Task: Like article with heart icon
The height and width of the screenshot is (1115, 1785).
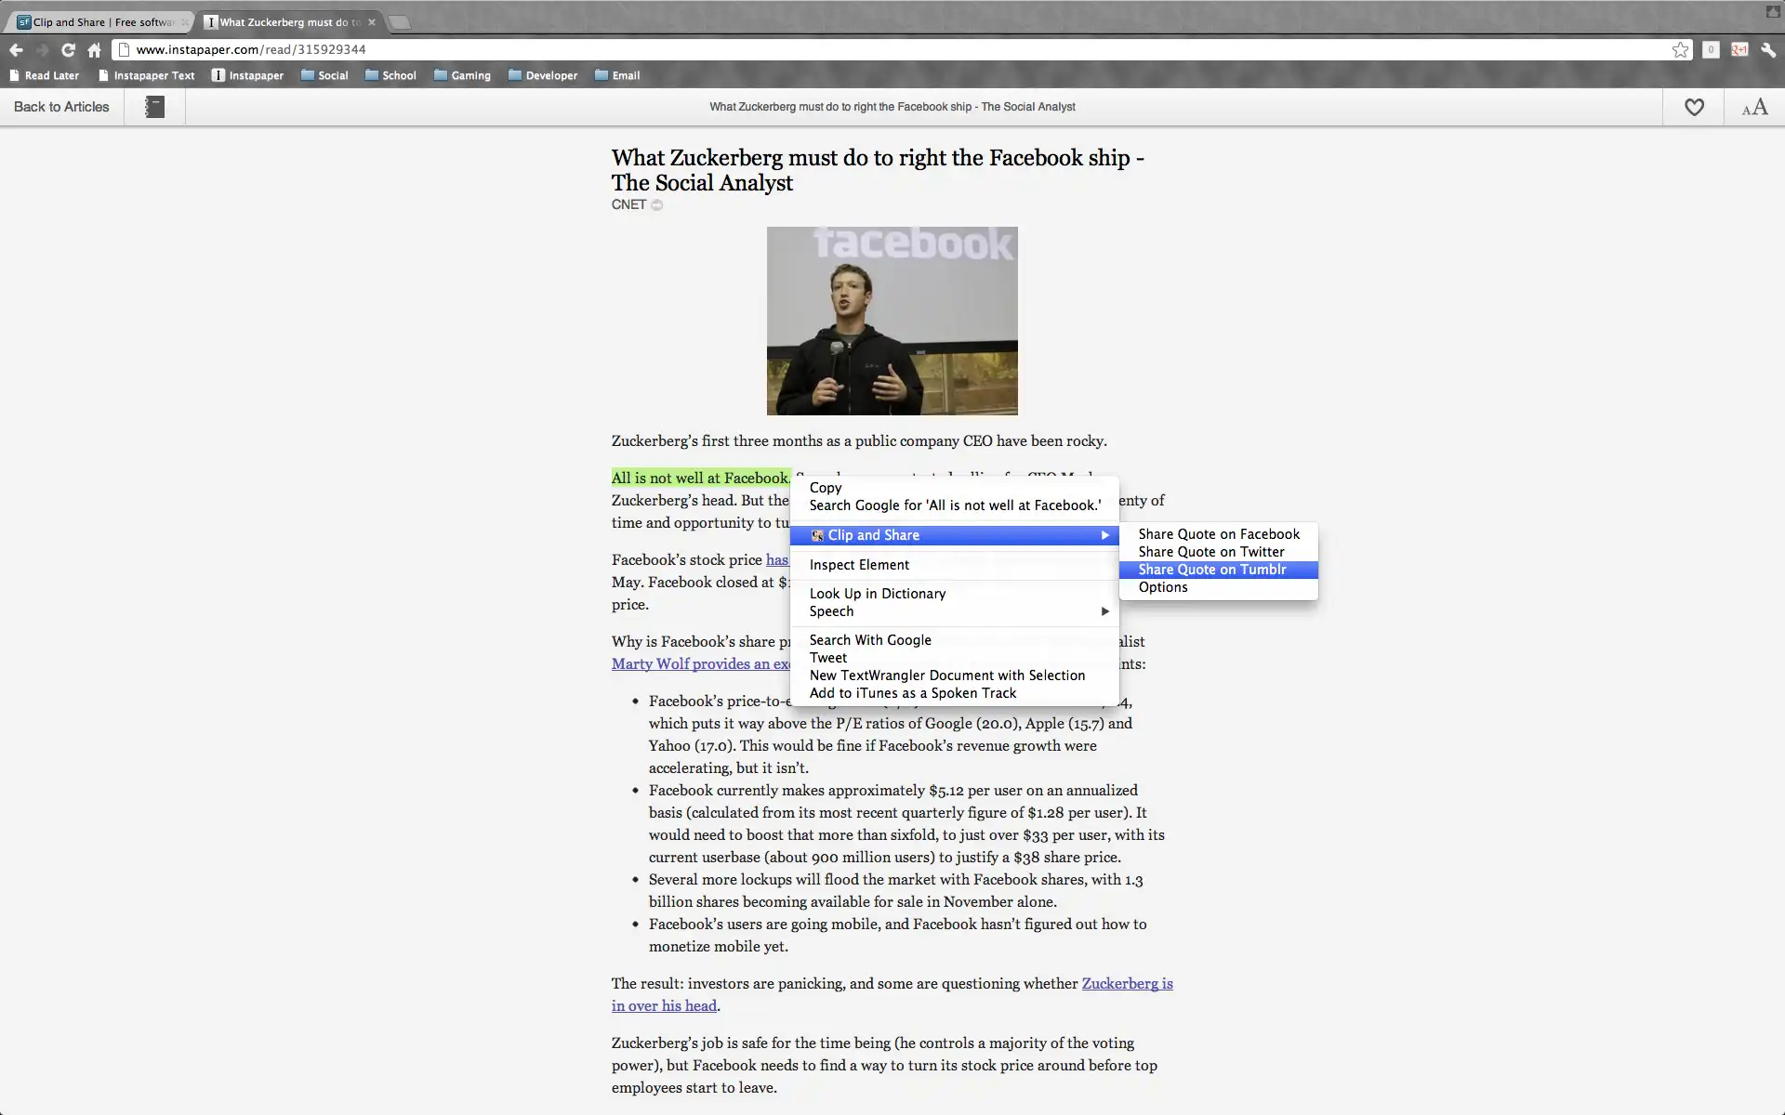Action: pyautogui.click(x=1694, y=108)
